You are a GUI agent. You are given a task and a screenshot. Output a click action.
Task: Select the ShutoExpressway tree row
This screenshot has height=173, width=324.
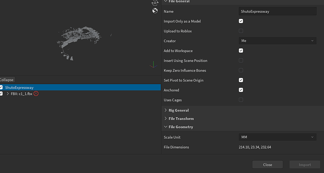coord(80,87)
